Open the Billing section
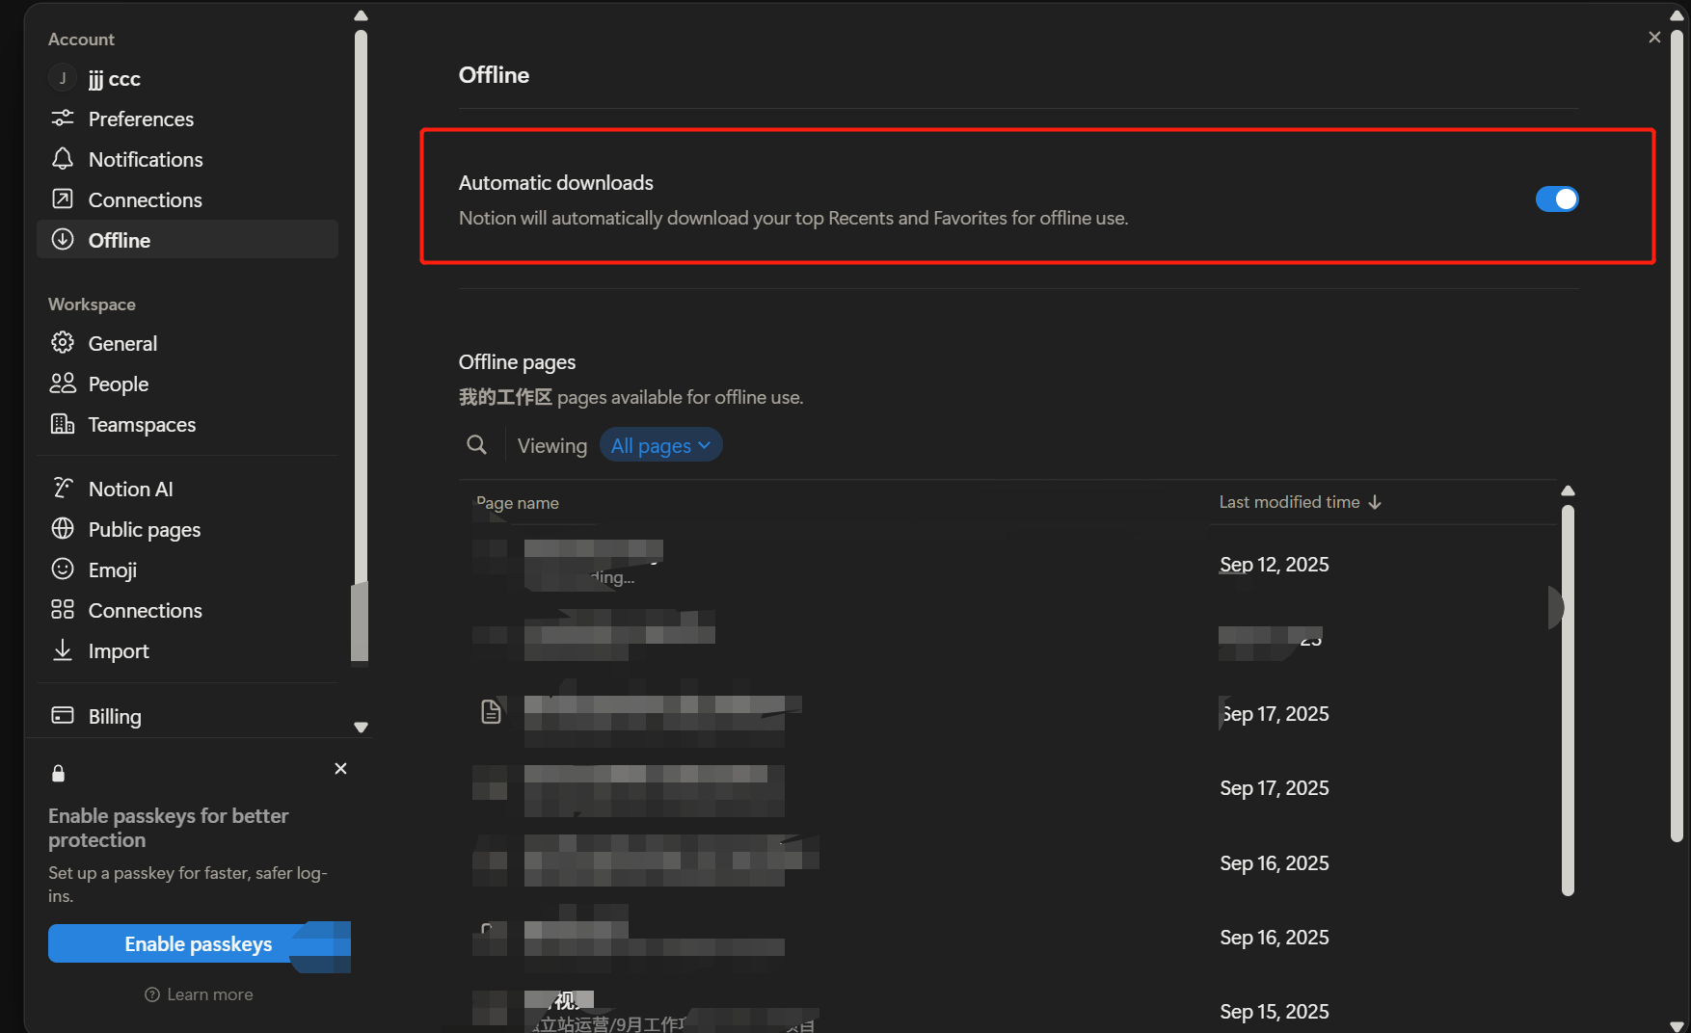Image resolution: width=1691 pixels, height=1033 pixels. coord(187,716)
